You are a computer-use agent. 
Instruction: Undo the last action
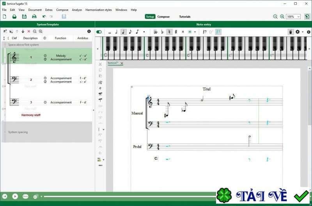click(44, 16)
